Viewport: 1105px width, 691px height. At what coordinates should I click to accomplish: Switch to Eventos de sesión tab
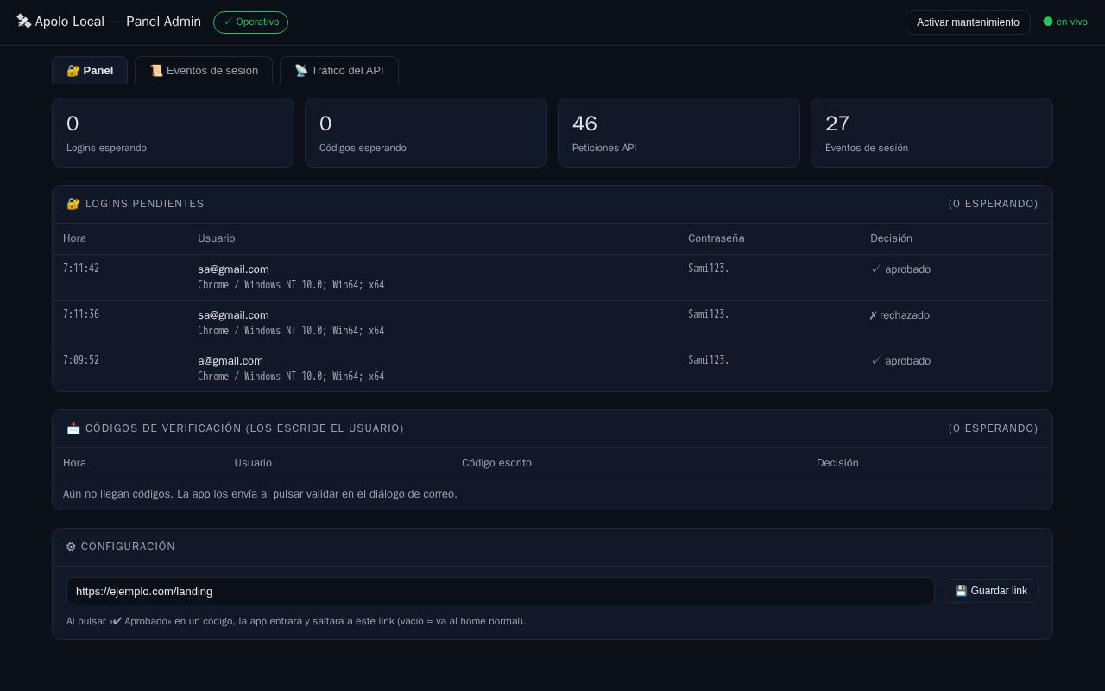pos(204,70)
